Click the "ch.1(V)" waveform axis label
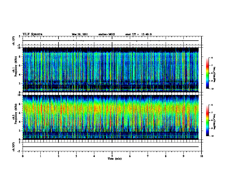227x175 pixels. click(13, 41)
